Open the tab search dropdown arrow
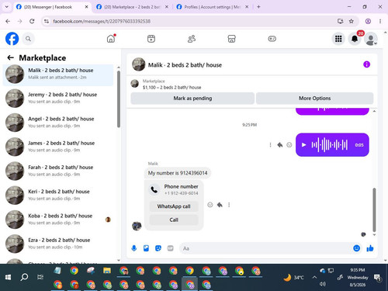Viewport: 388px width, 291px height. (7, 7)
